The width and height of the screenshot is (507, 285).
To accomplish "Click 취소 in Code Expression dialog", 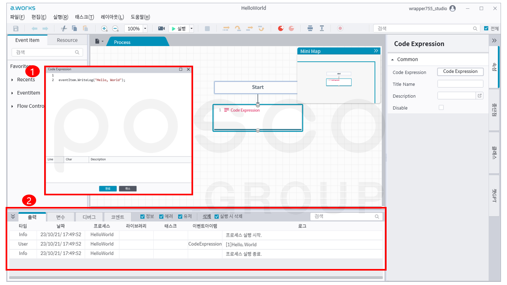I will (128, 189).
